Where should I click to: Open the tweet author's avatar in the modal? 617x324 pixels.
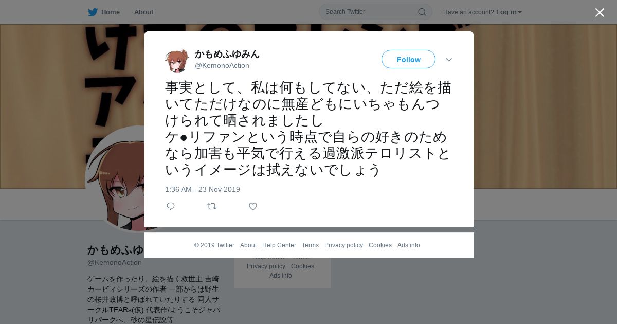177,60
